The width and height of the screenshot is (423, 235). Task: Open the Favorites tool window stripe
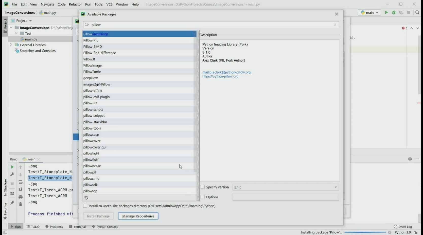[x=5, y=211]
